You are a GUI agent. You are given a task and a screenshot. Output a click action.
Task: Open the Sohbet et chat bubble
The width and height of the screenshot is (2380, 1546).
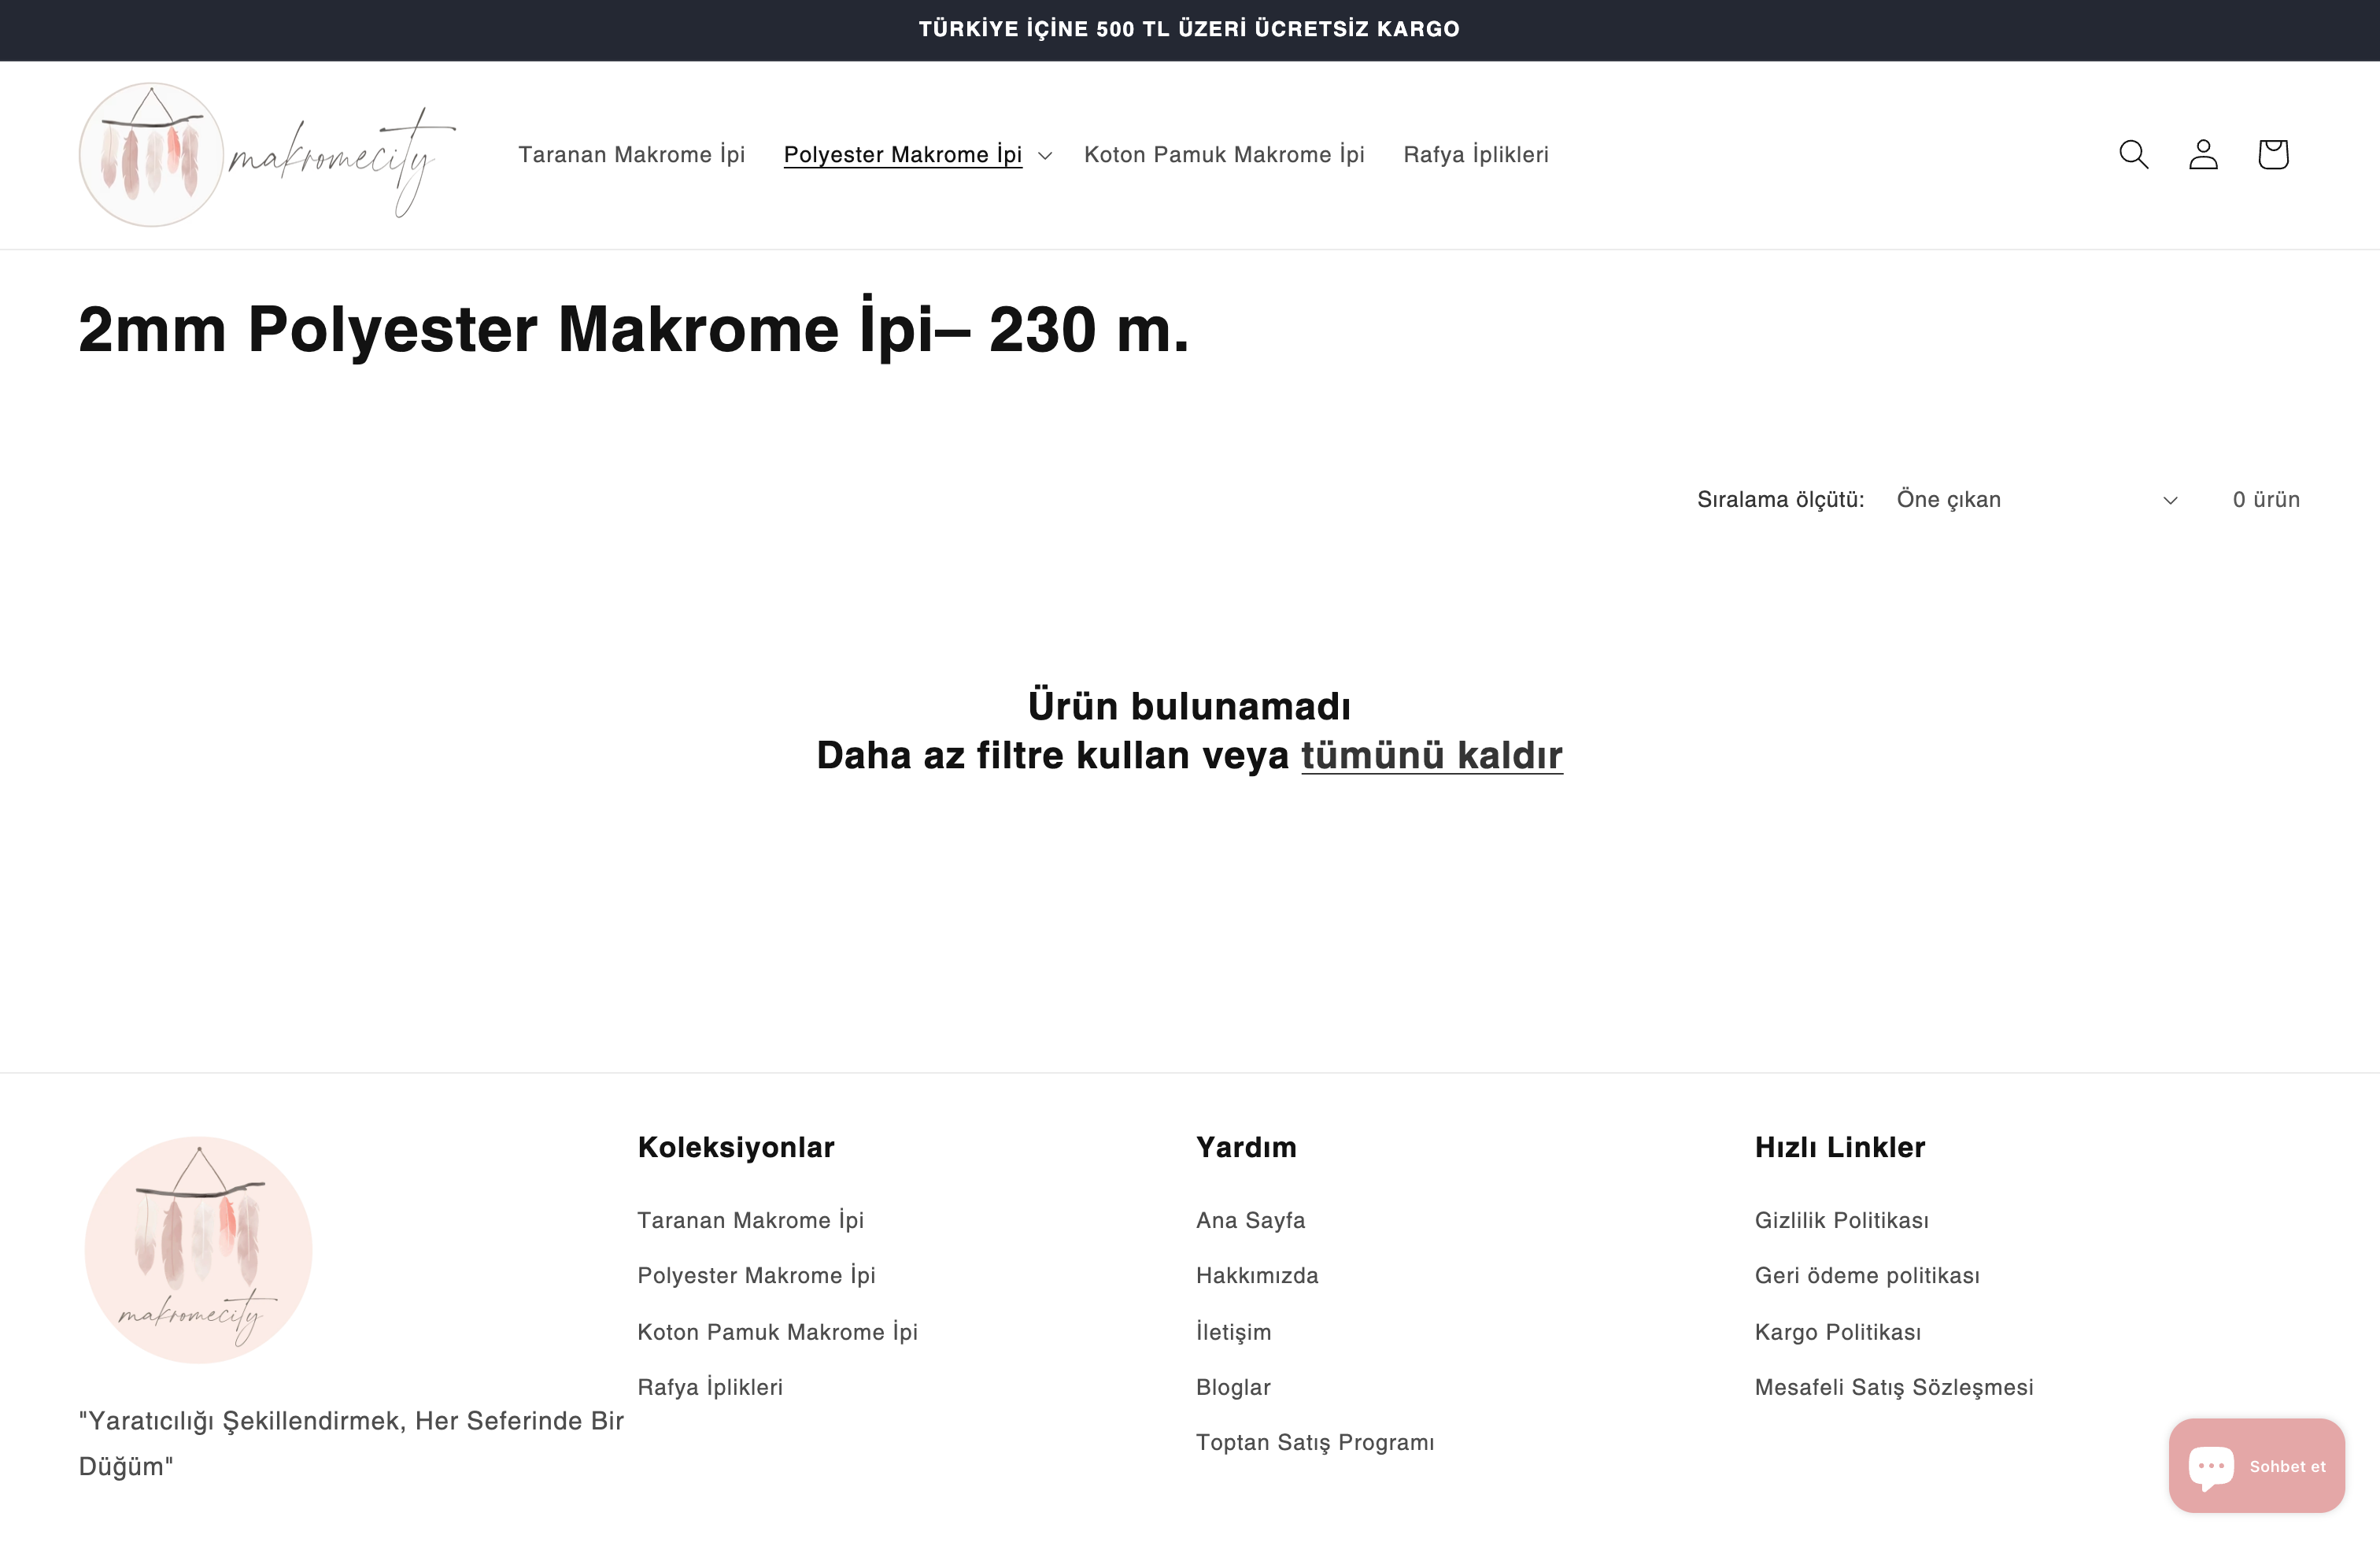pos(2256,1464)
